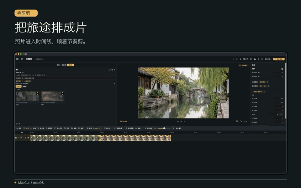Click the rotate icon beside the rotation field
The height and width of the screenshot is (188, 301).
tap(281, 114)
